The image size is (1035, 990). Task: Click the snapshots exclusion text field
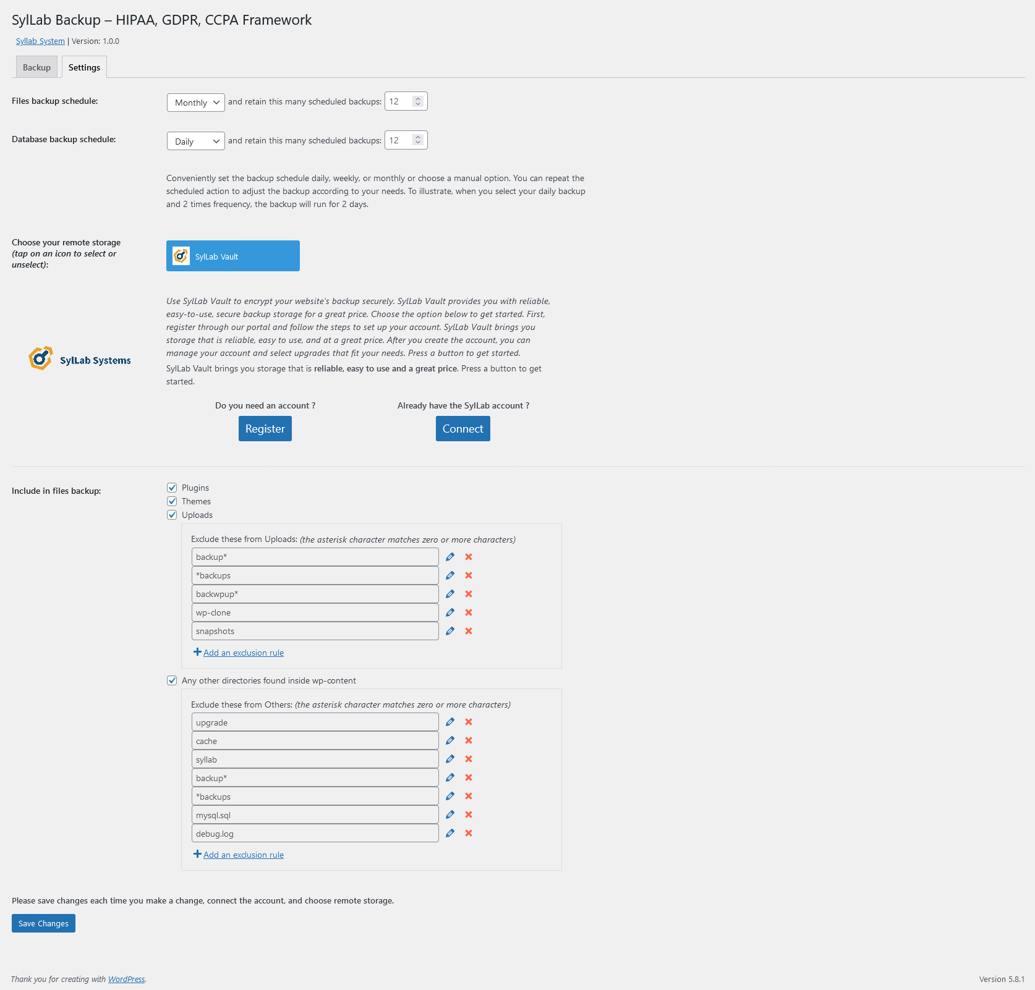(x=315, y=631)
